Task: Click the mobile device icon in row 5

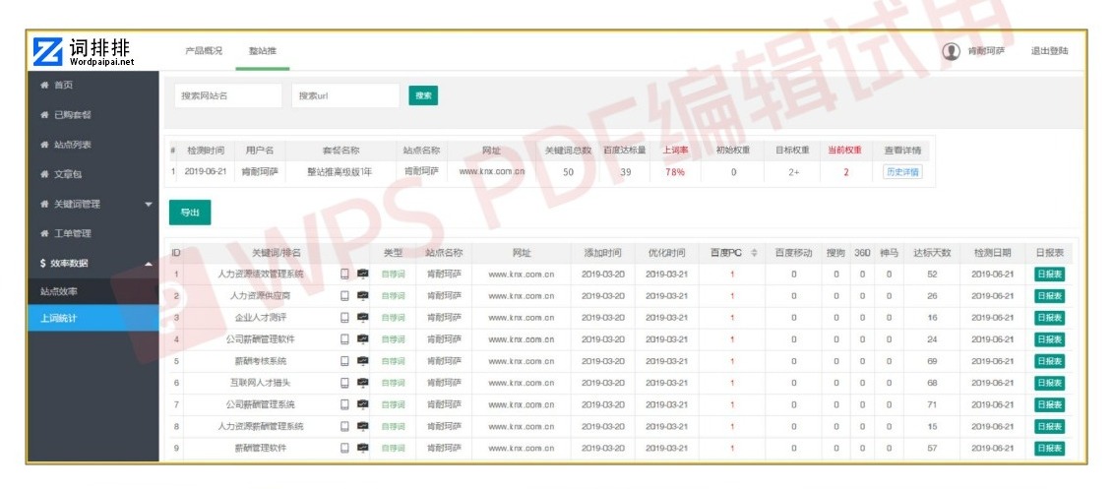Action: [344, 361]
